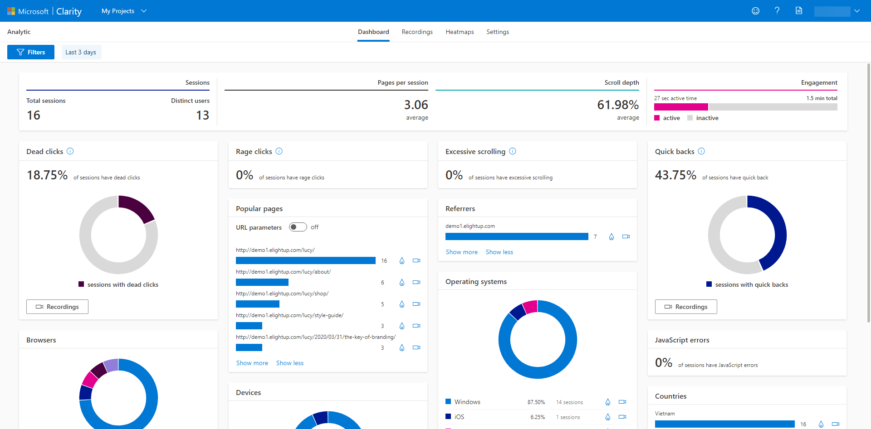This screenshot has height=429, width=871.
Task: Click the feedback smiley icon in the header
Action: point(756,11)
